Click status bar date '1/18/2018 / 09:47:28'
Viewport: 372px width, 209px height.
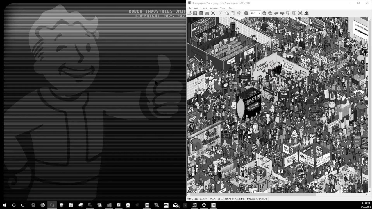(x=257, y=199)
